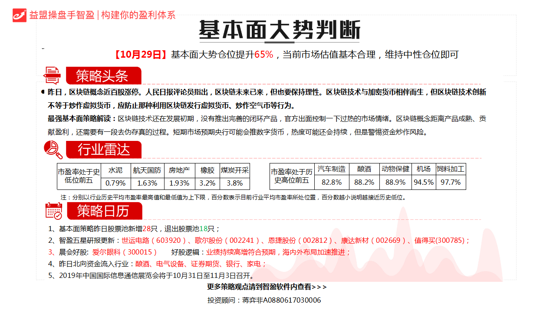Click the 基本面大势判断 main title

280,30
